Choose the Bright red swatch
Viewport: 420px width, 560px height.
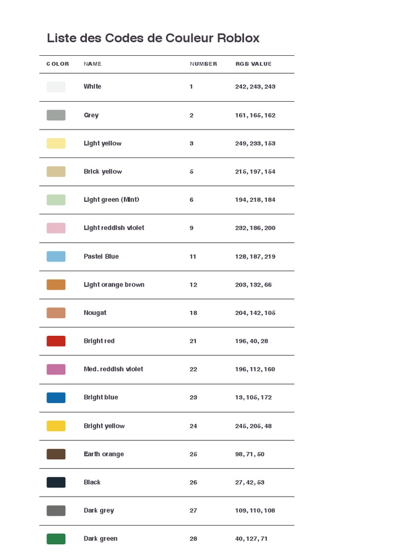click(56, 341)
